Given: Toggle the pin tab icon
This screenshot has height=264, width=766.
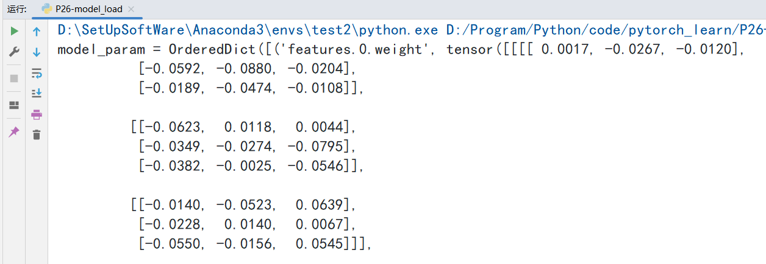Looking at the screenshot, I should (14, 132).
